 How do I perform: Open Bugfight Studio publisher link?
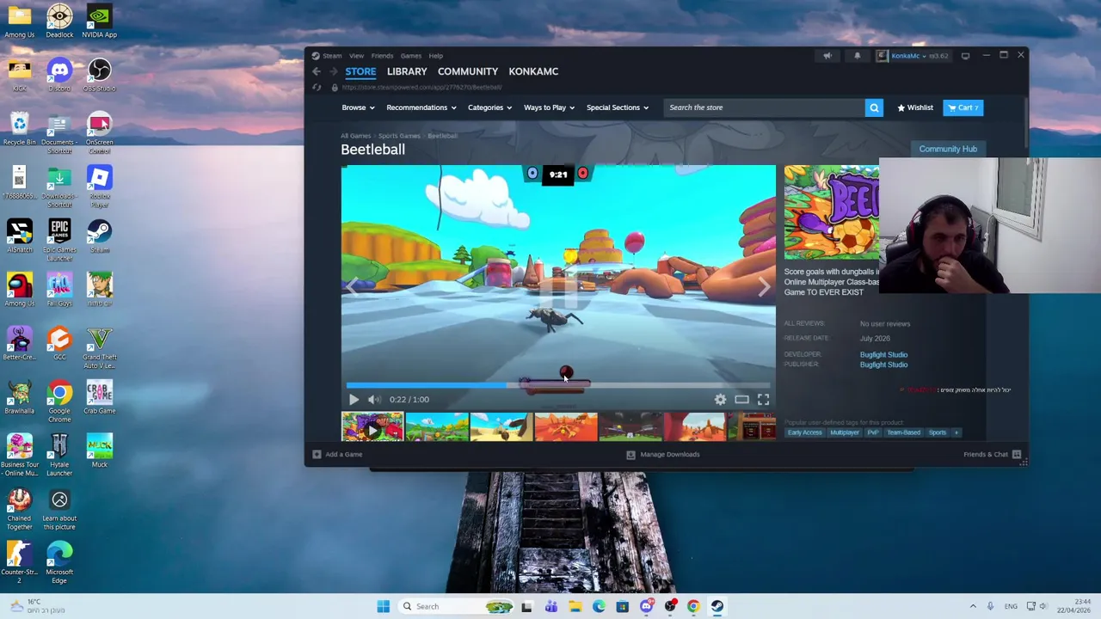tap(883, 365)
